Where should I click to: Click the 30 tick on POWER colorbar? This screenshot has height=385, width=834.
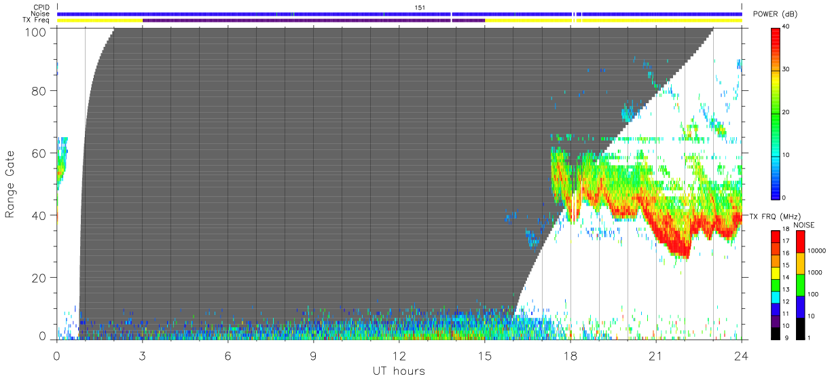point(786,70)
